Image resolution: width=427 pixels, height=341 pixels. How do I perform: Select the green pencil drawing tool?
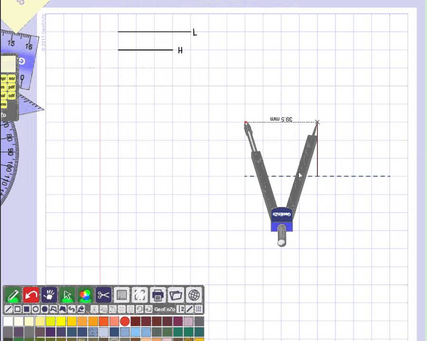click(x=13, y=295)
